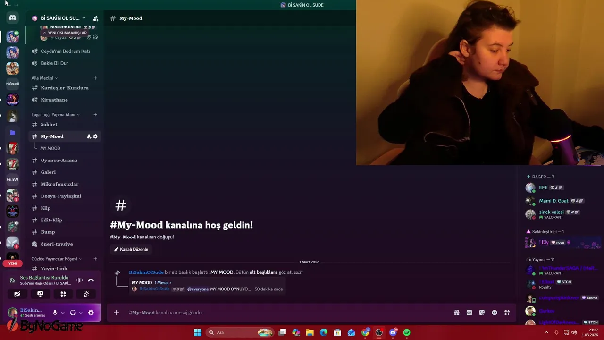This screenshot has width=604, height=340.
Task: Expand BI SAKIN OL SU... server header menu
Action: point(59,18)
